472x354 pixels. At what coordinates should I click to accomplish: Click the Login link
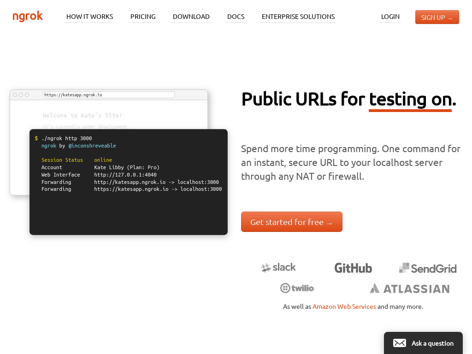(x=390, y=17)
